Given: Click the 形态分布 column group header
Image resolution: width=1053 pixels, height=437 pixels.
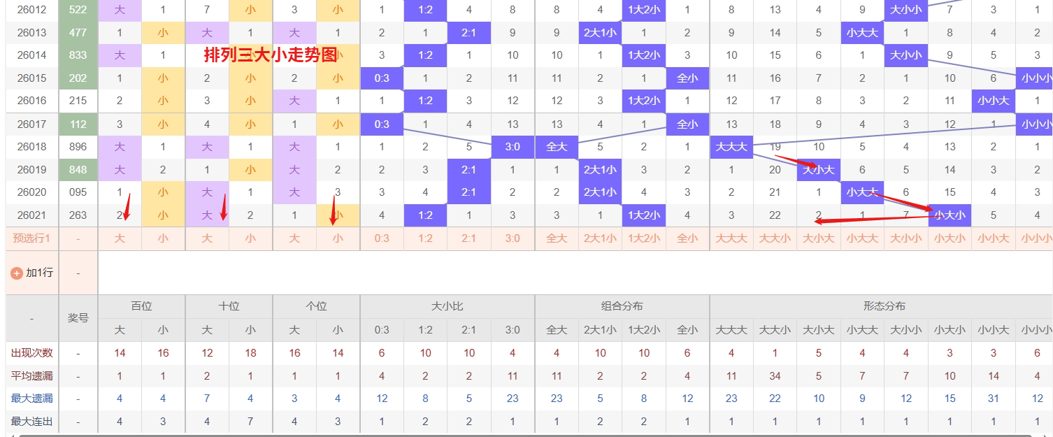Looking at the screenshot, I should [x=884, y=306].
